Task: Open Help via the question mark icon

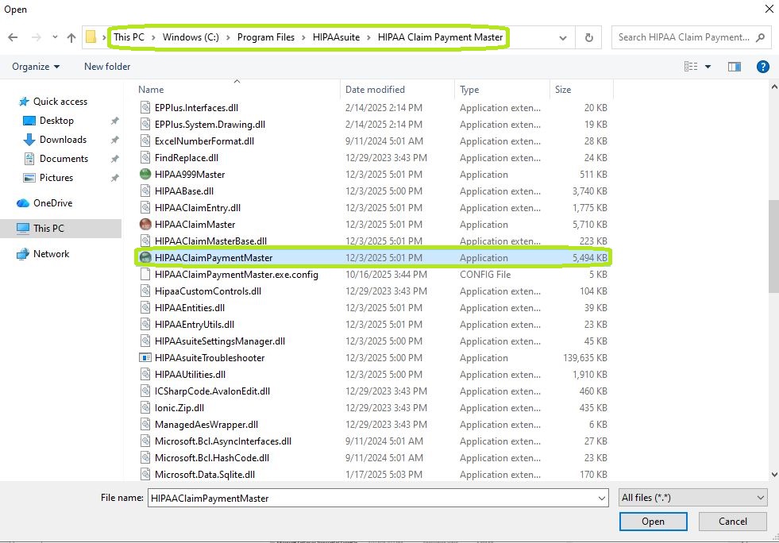Action: pos(762,67)
